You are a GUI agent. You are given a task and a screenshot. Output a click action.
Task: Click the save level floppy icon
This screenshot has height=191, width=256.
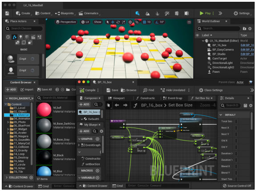pyautogui.click(x=7, y=13)
